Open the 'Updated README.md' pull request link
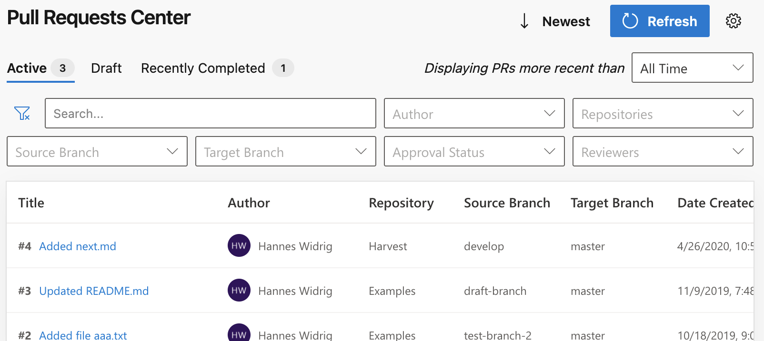The image size is (764, 341). tap(94, 291)
